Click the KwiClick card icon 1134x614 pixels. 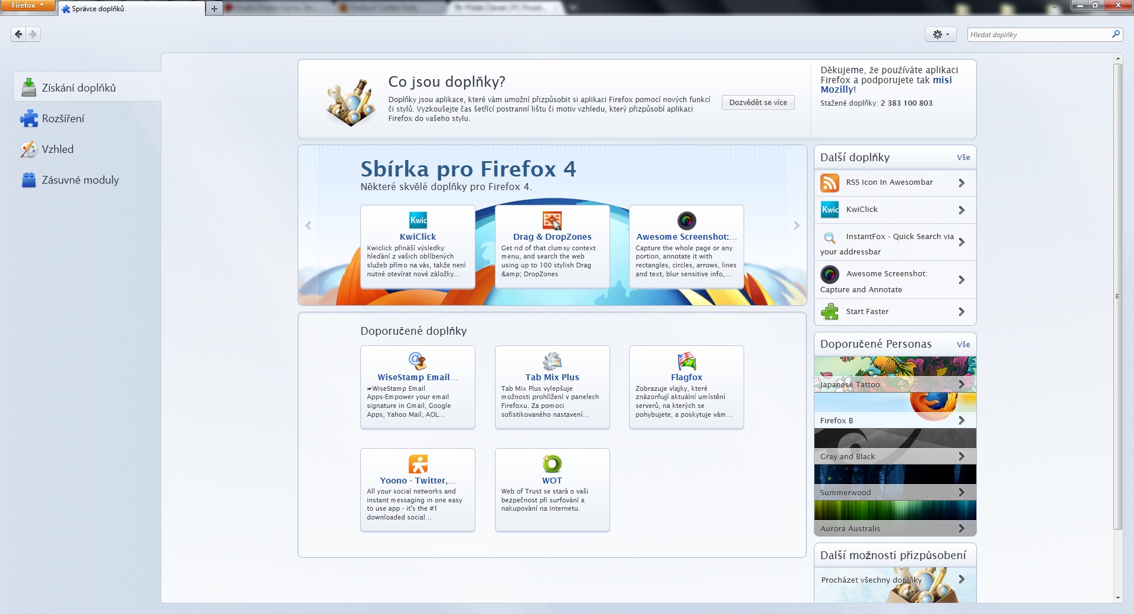(418, 220)
